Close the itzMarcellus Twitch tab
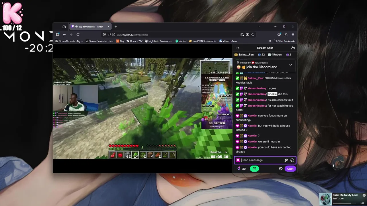The height and width of the screenshot is (206, 367). [108, 27]
